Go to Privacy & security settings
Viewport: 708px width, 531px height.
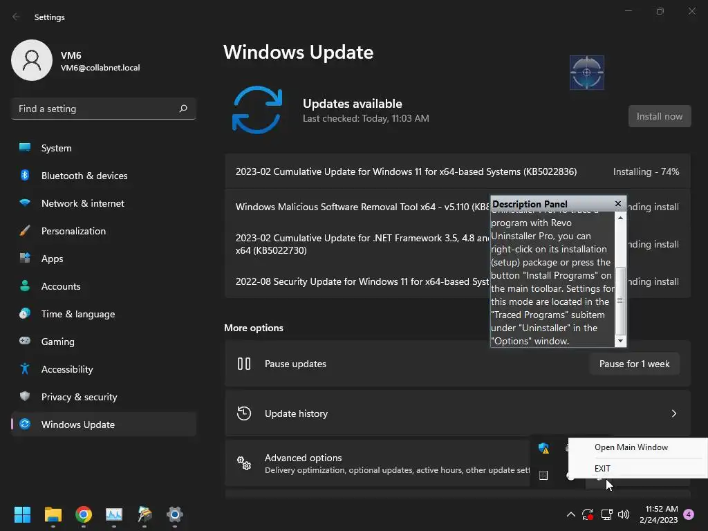pyautogui.click(x=104, y=397)
